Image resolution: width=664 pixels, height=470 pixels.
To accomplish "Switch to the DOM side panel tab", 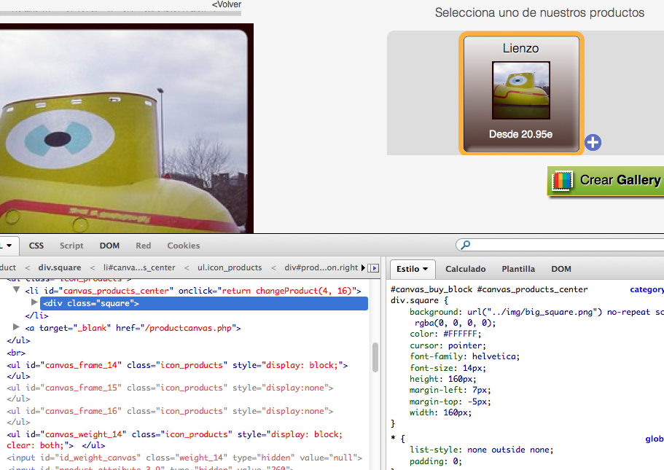I will click(x=561, y=269).
